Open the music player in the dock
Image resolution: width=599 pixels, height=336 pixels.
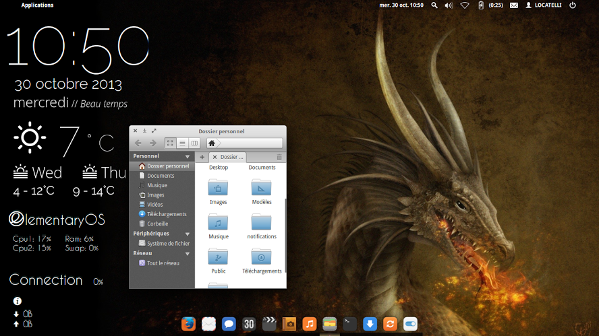pos(310,324)
